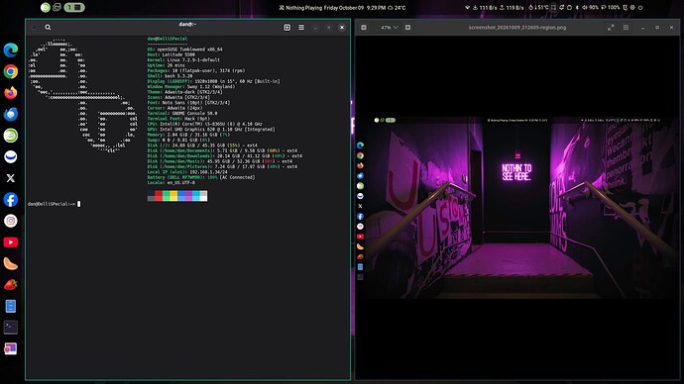
Task: Click the OS: openSUSE Tumbleweed line
Action: point(185,49)
